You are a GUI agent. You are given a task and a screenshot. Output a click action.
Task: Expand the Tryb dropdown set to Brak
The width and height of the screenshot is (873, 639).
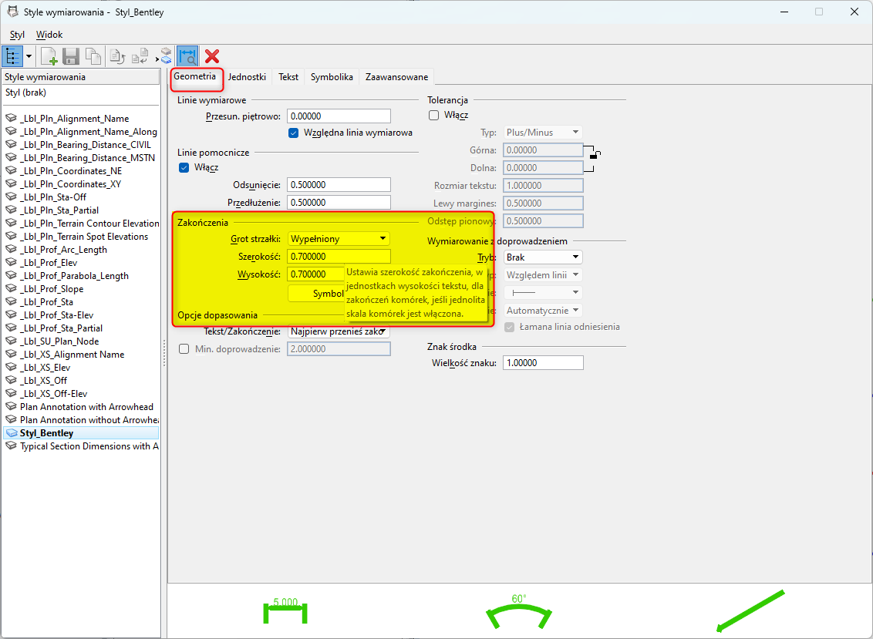pos(542,257)
